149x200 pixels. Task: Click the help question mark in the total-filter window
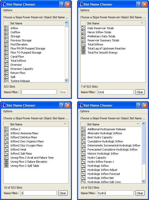click(139, 4)
